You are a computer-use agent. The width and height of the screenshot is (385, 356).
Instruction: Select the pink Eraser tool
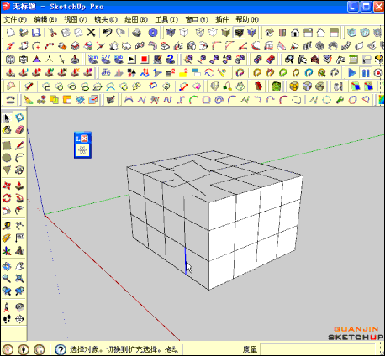(x=19, y=130)
